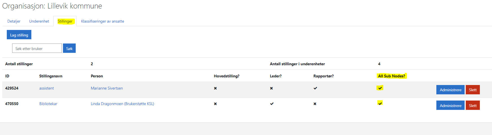This screenshot has width=492, height=135.
Task: Focus the Søk etter bruker field
Action: click(x=37, y=48)
